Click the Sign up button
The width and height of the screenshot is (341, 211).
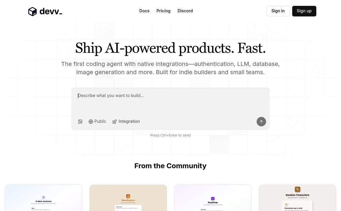point(304,11)
